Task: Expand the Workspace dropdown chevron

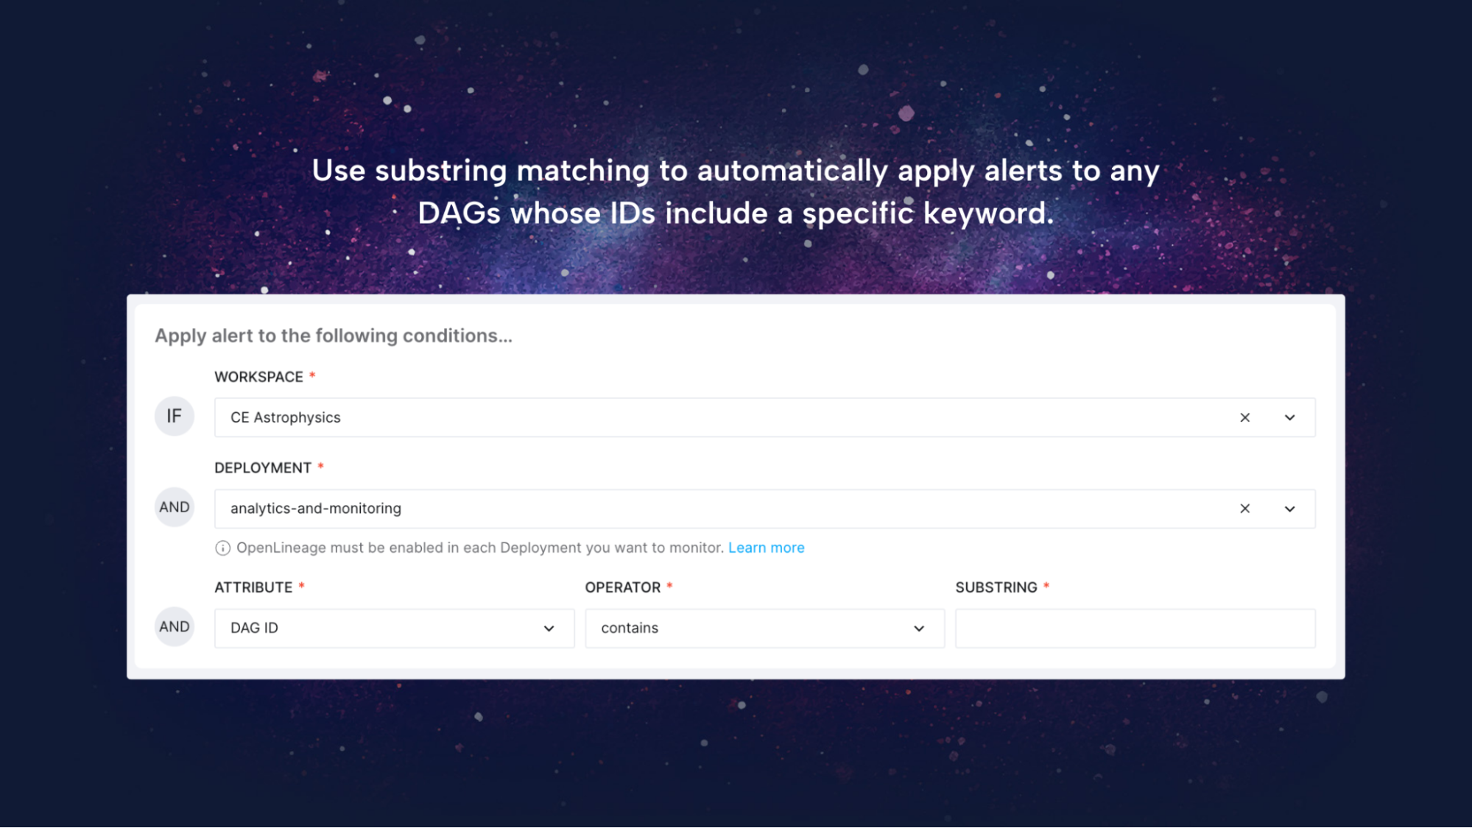Action: pyautogui.click(x=1289, y=417)
